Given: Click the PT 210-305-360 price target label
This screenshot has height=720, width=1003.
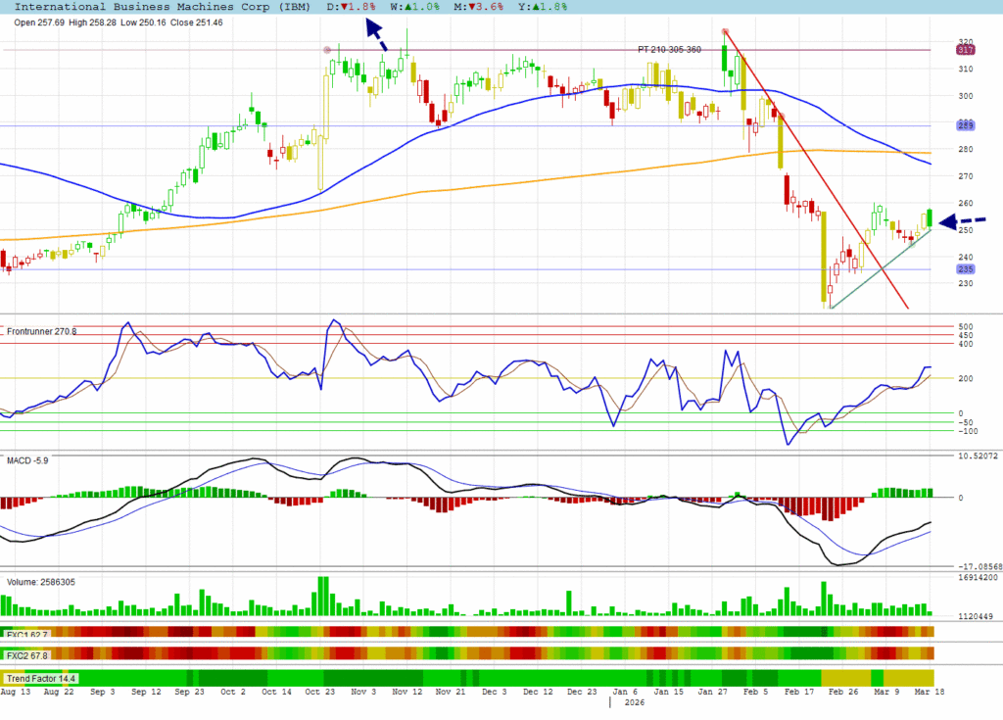Looking at the screenshot, I should [669, 49].
